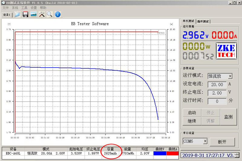The height and width of the screenshot is (161, 242).
Task: Click the magnifying glass zoom icon
Action: pyautogui.click(x=50, y=14)
